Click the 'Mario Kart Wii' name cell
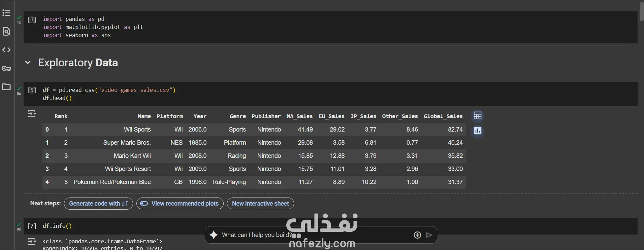This screenshot has width=644, height=250. 132,156
